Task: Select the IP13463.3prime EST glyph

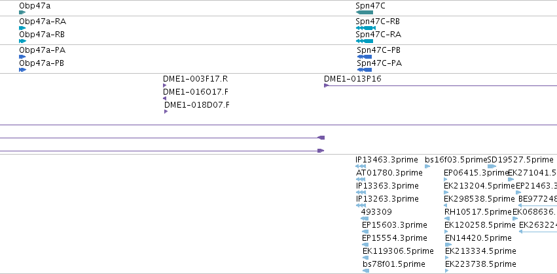Action: pyautogui.click(x=361, y=166)
